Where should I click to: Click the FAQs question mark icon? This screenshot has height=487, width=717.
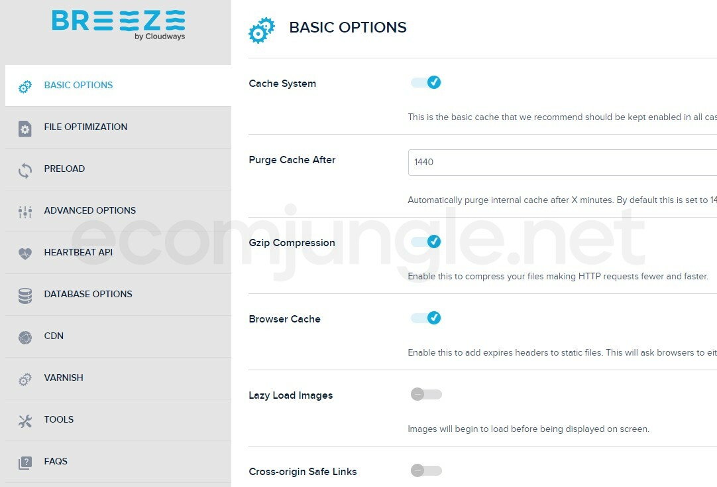25,462
